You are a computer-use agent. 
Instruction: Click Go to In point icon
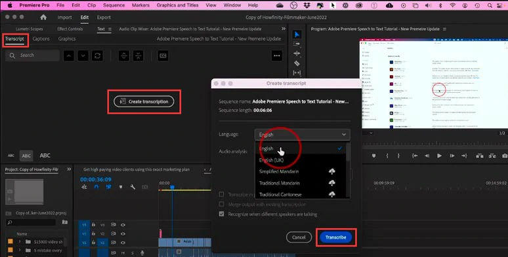point(415,156)
